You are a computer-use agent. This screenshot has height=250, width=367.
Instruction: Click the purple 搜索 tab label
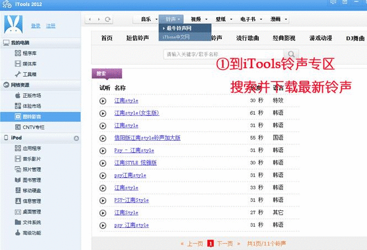point(107,73)
